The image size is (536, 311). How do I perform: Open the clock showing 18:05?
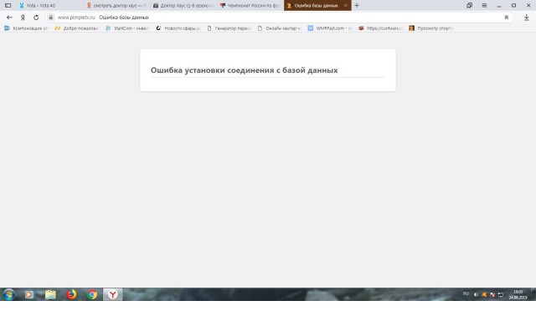[x=518, y=294]
